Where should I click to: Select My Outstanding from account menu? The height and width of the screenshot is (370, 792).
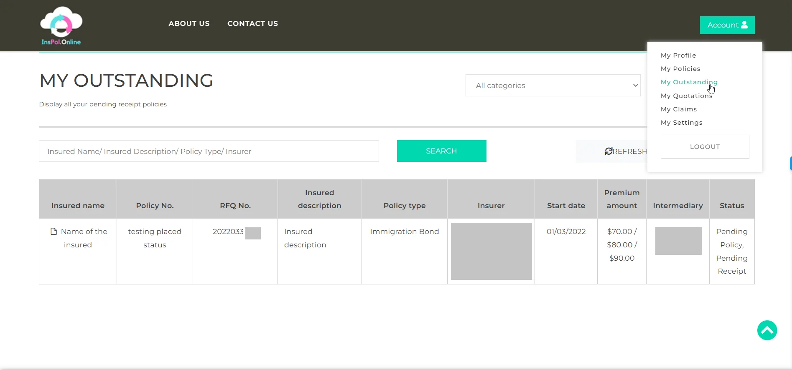coord(689,82)
